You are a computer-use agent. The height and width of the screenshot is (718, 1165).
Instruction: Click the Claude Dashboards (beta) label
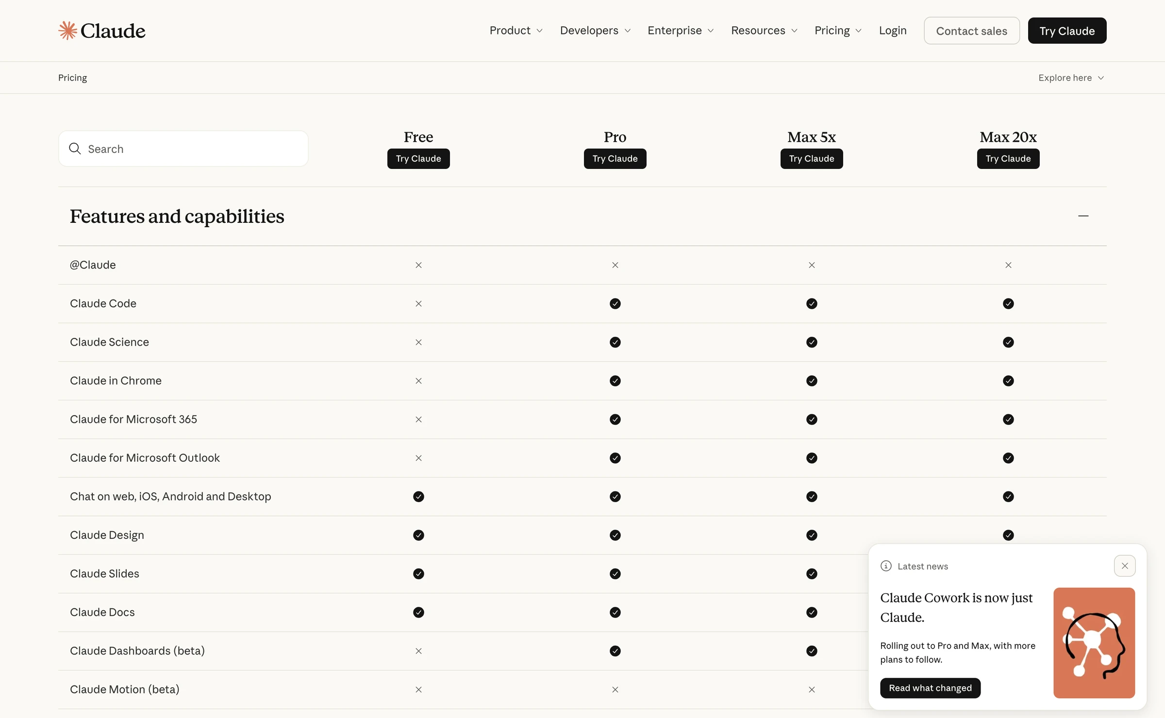[x=137, y=651]
